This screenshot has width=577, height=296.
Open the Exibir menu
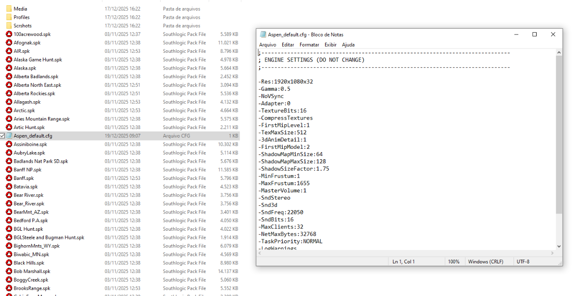[x=330, y=45]
